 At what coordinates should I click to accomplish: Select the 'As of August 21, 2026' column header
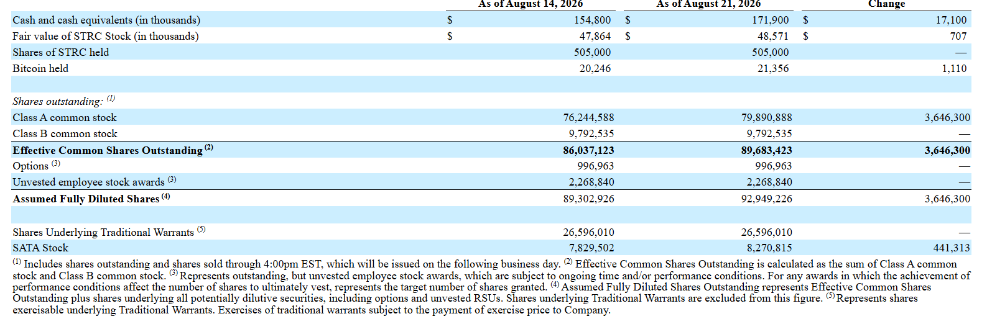708,4
